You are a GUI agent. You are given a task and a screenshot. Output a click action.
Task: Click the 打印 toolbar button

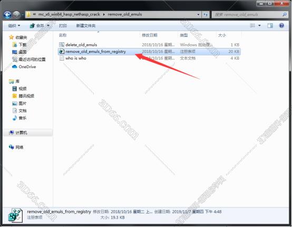pos(63,25)
